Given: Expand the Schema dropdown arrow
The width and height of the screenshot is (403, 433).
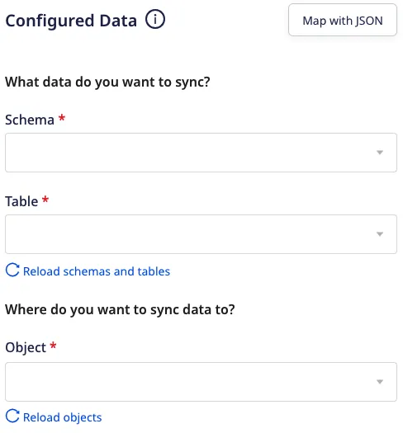Looking at the screenshot, I should 380,153.
